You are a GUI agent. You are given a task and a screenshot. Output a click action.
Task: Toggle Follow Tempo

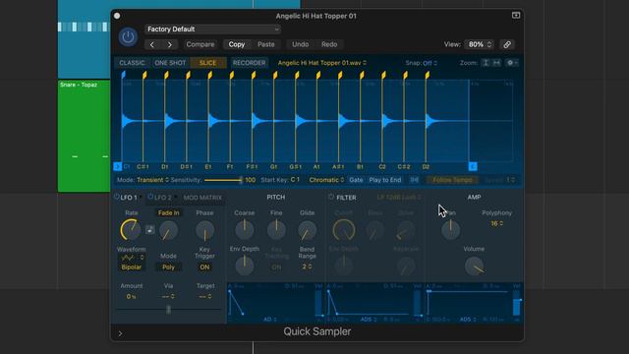point(452,180)
